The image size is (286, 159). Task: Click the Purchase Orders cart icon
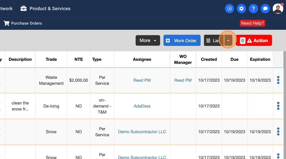tap(6, 23)
